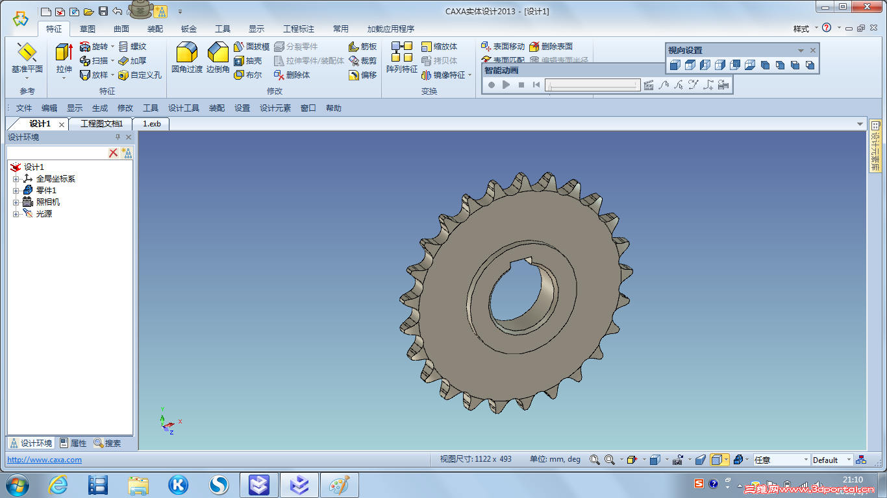Click the 智能动画 timeline slider

point(593,85)
